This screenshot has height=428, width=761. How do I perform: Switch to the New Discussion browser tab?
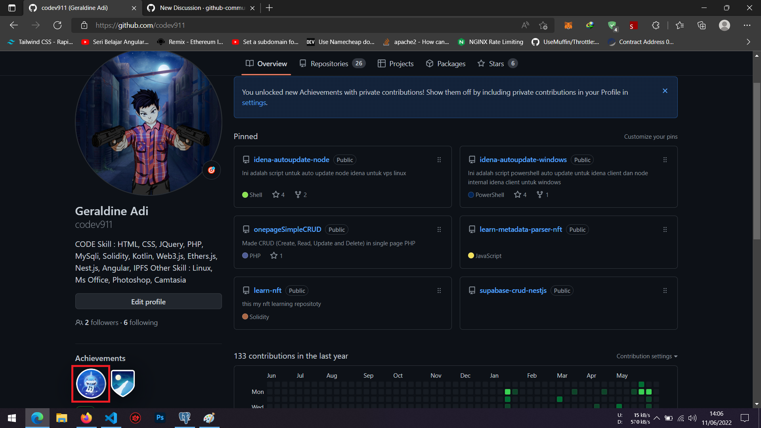click(x=198, y=8)
